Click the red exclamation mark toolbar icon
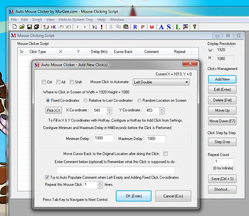Screen dimensions: 249x216 point(102,27)
